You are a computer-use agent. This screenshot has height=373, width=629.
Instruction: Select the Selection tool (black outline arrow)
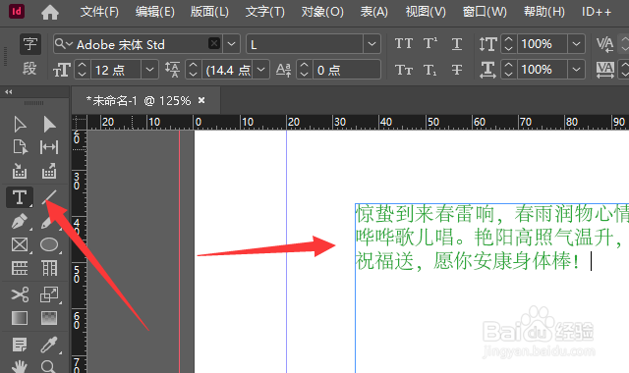pos(20,125)
